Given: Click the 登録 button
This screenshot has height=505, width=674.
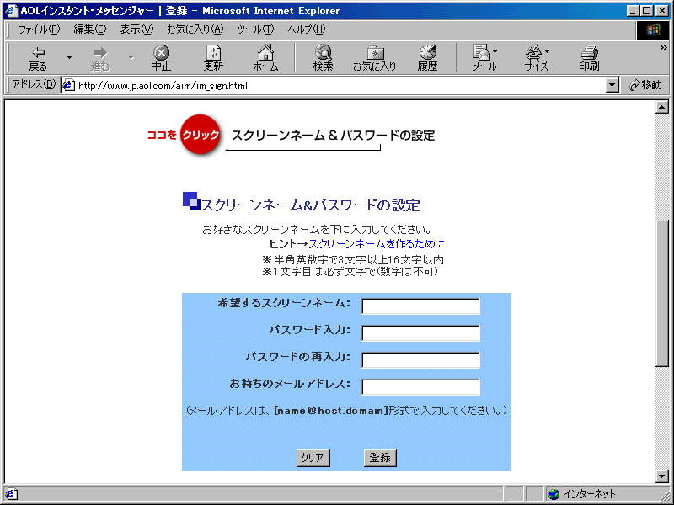Looking at the screenshot, I should pyautogui.click(x=381, y=458).
